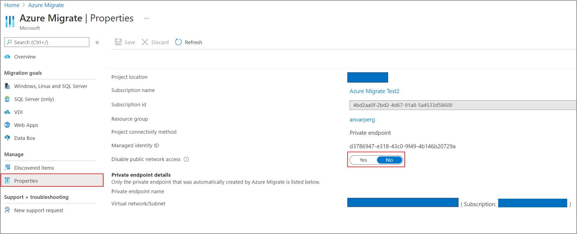577x234 pixels.
Task: Click the Discard button label
Action: point(160,42)
